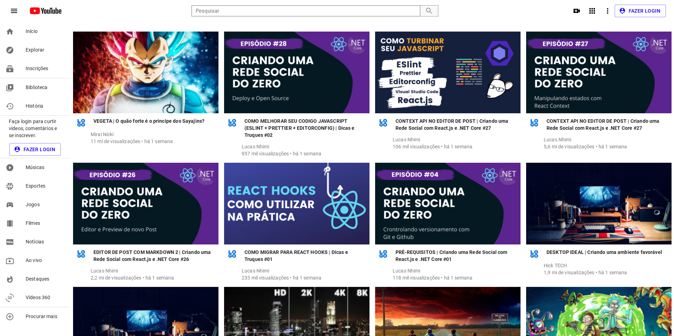
Task: Click channel avatar beside VEGETA video title
Action: [81, 122]
